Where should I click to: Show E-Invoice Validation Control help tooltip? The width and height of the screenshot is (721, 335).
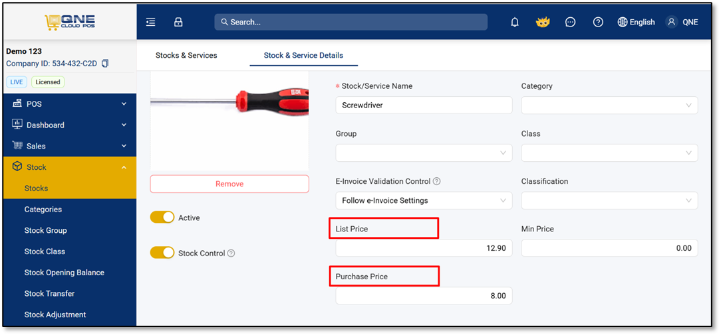(x=437, y=181)
